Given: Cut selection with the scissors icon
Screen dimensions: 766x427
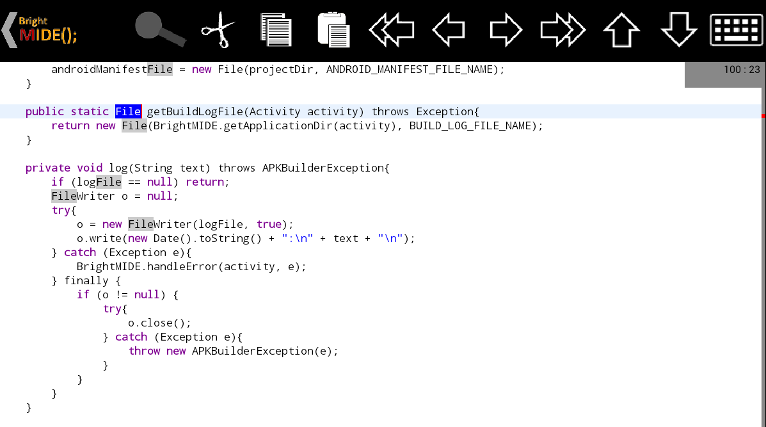Looking at the screenshot, I should (x=218, y=30).
